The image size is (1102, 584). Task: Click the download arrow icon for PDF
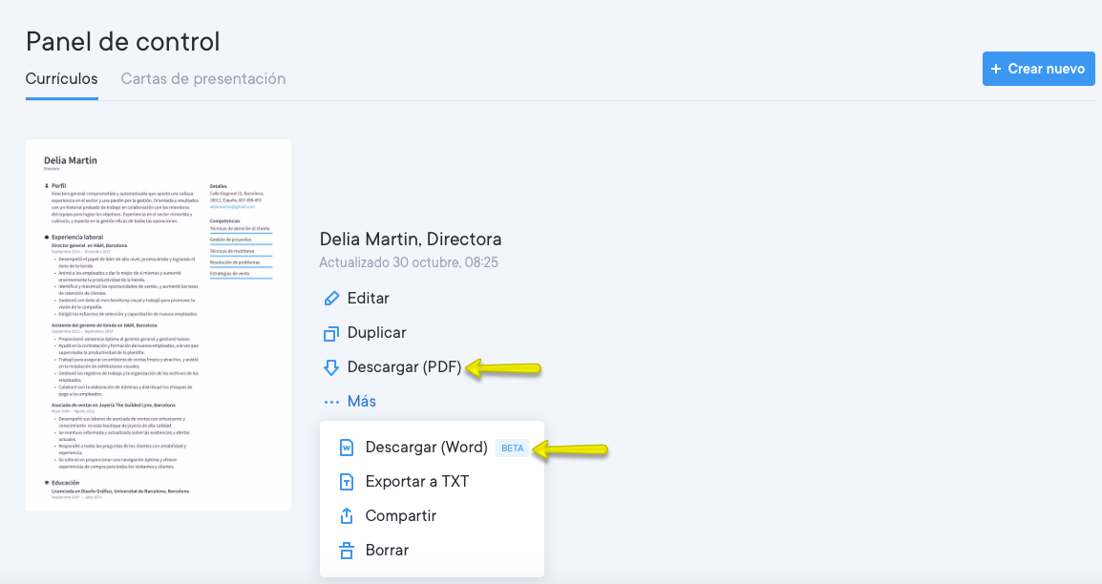pyautogui.click(x=331, y=367)
